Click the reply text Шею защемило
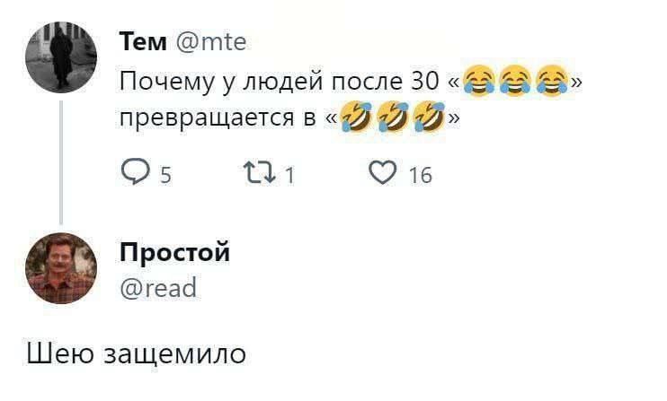The width and height of the screenshot is (667, 401). [134, 352]
